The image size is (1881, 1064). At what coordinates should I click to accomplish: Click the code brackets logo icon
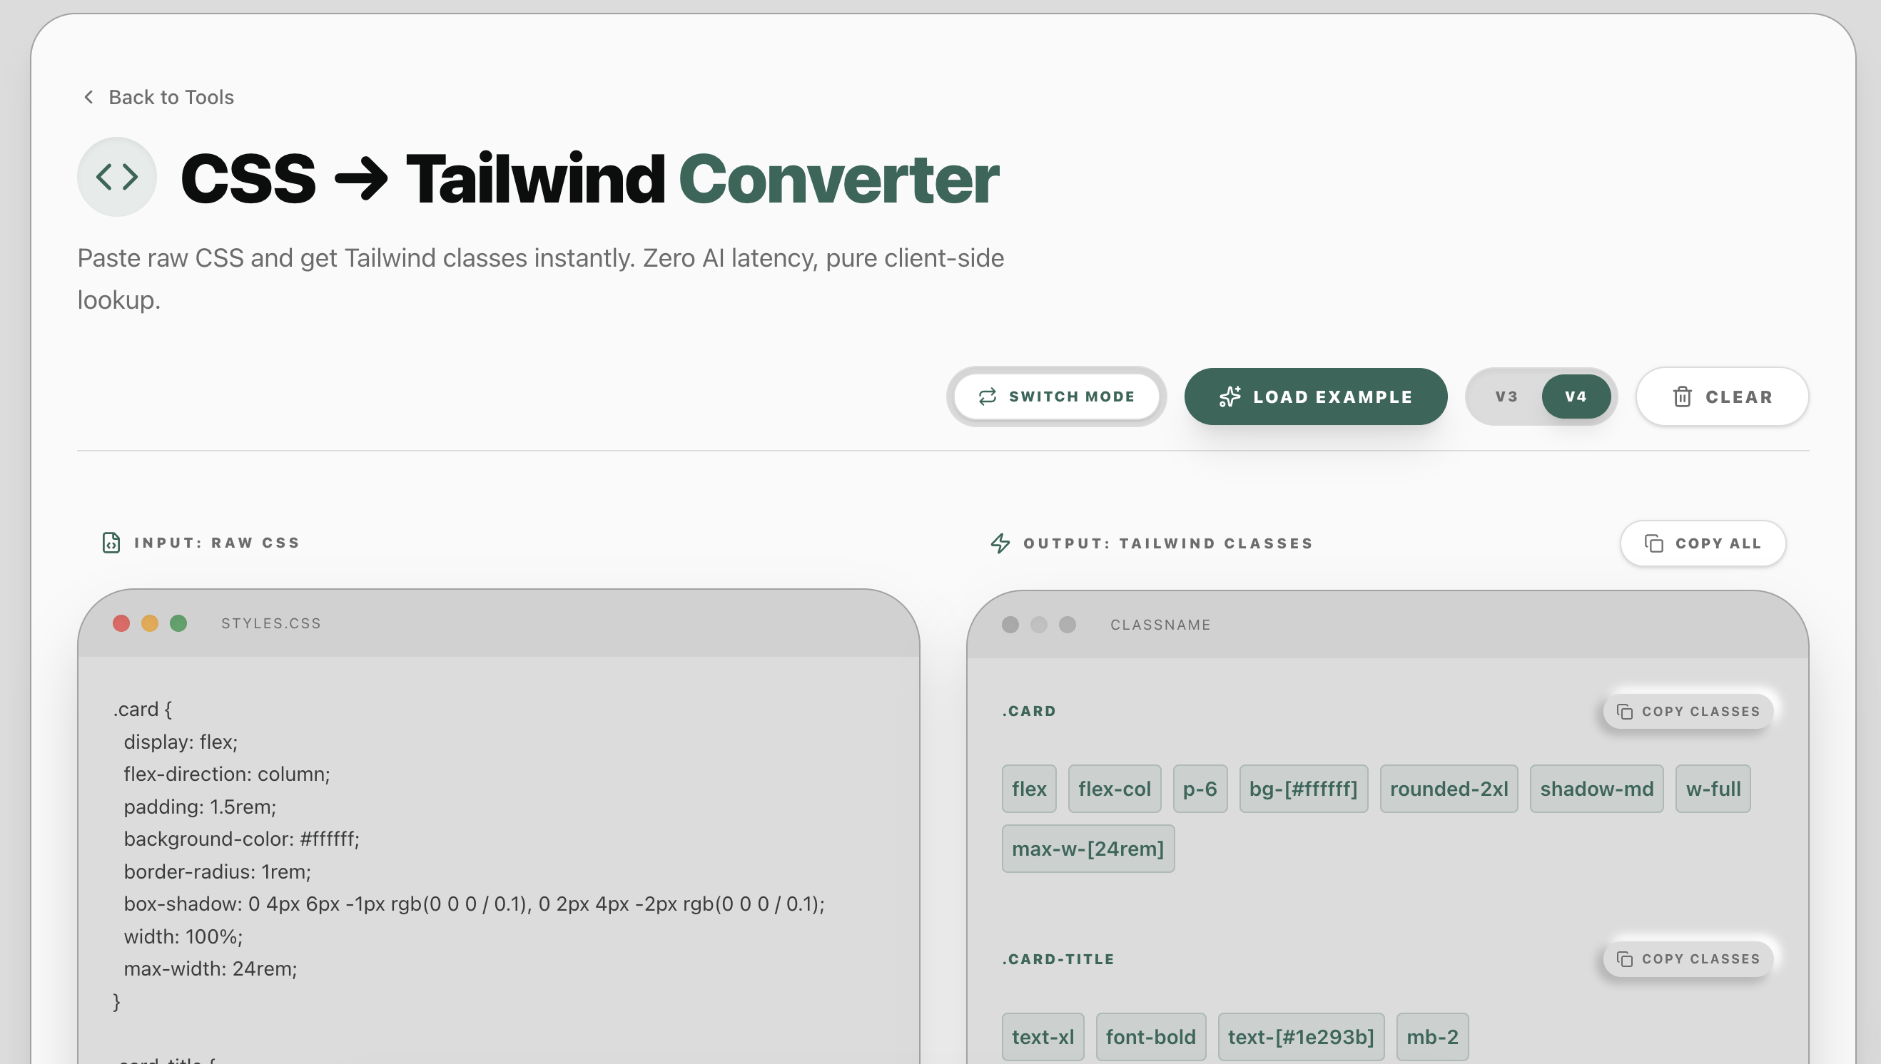click(117, 177)
